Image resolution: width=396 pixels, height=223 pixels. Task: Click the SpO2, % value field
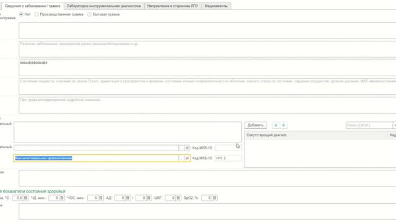[207, 198]
